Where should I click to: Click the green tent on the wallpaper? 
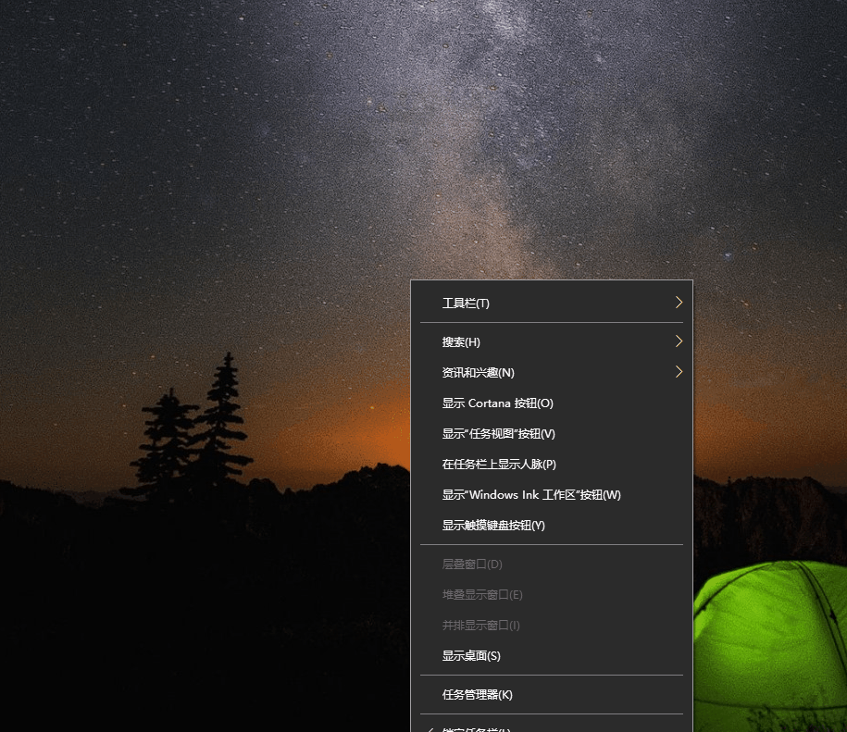pyautogui.click(x=773, y=629)
